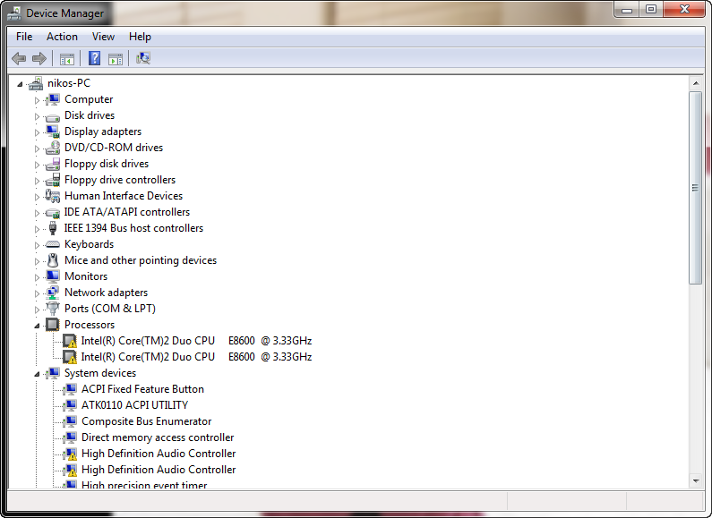Select Composite Bus Enumerator entry
The height and width of the screenshot is (518, 712).
[x=146, y=421]
